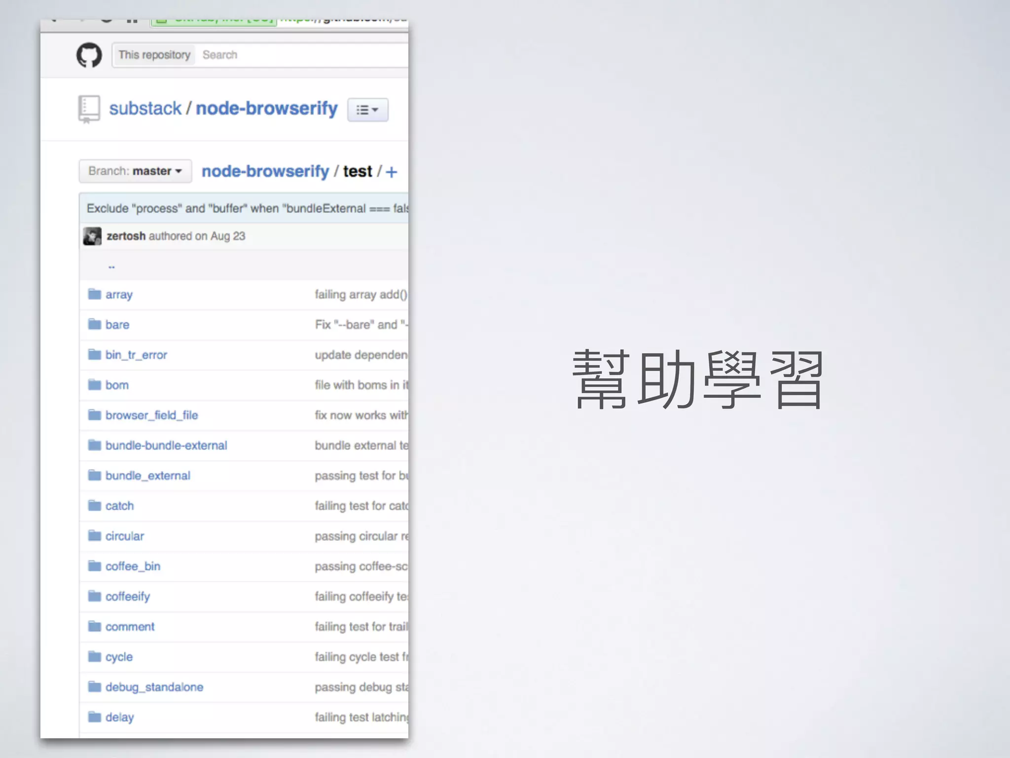
Task: Open the bin_tr_error folder
Action: pos(136,355)
